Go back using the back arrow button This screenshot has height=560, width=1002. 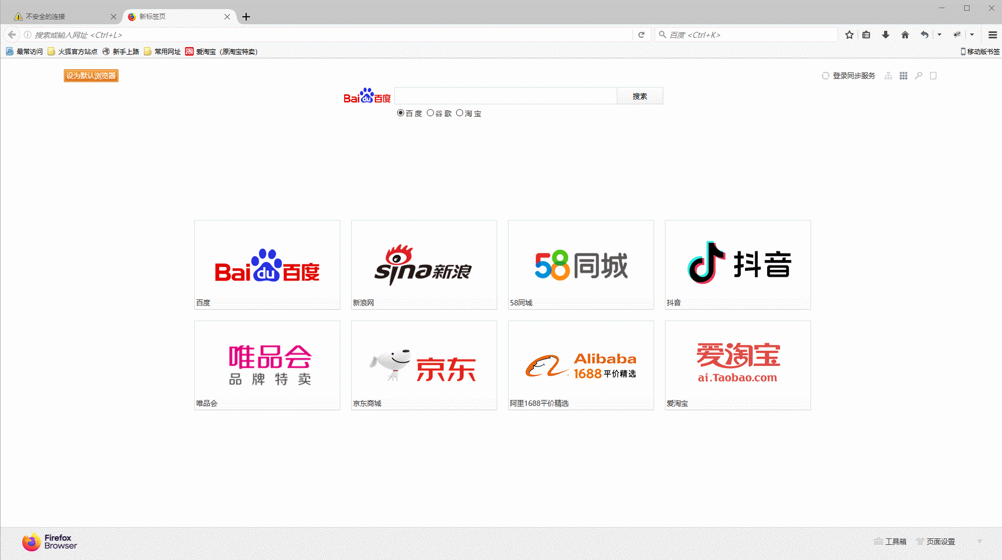[x=12, y=35]
